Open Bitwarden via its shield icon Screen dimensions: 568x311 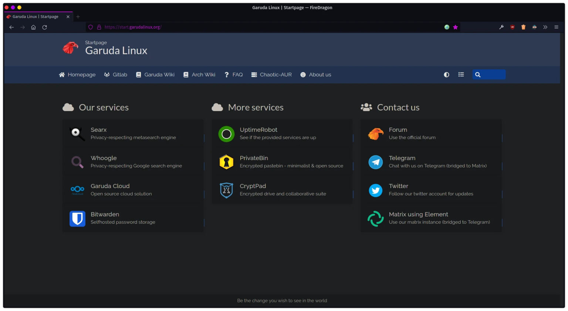77,218
